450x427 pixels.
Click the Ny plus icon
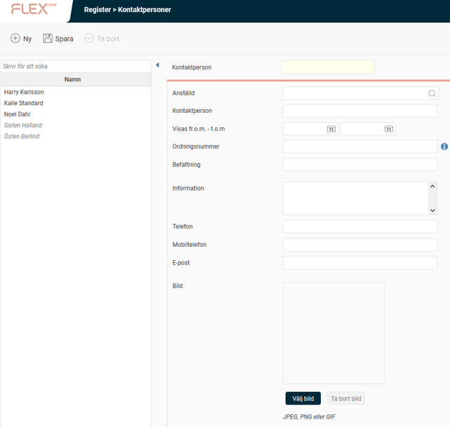click(x=15, y=39)
